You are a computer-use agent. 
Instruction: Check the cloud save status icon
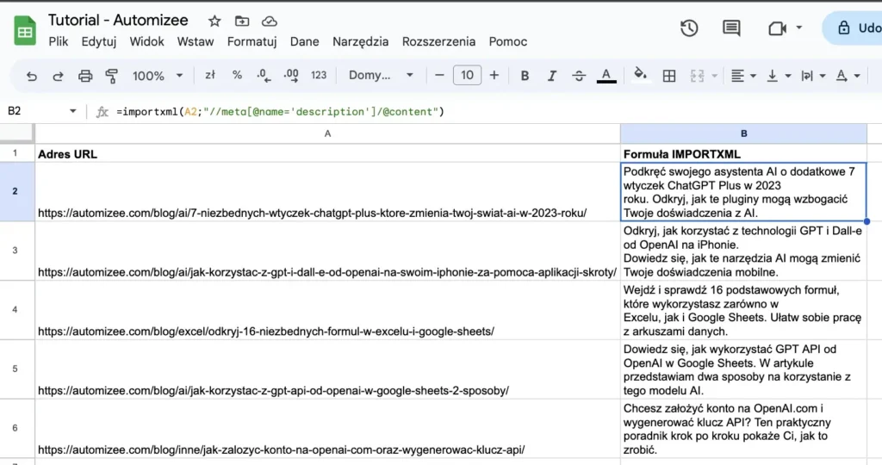point(270,22)
